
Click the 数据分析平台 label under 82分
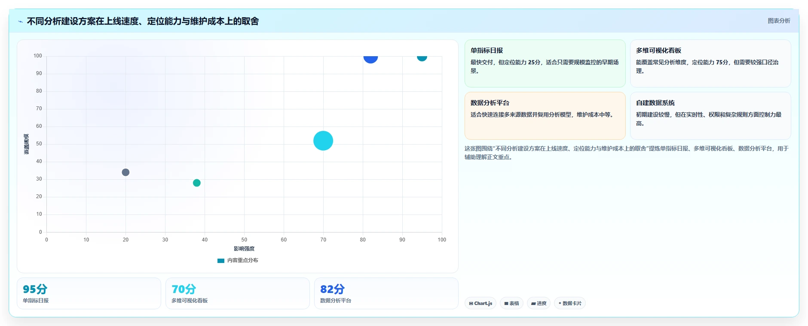(x=336, y=301)
